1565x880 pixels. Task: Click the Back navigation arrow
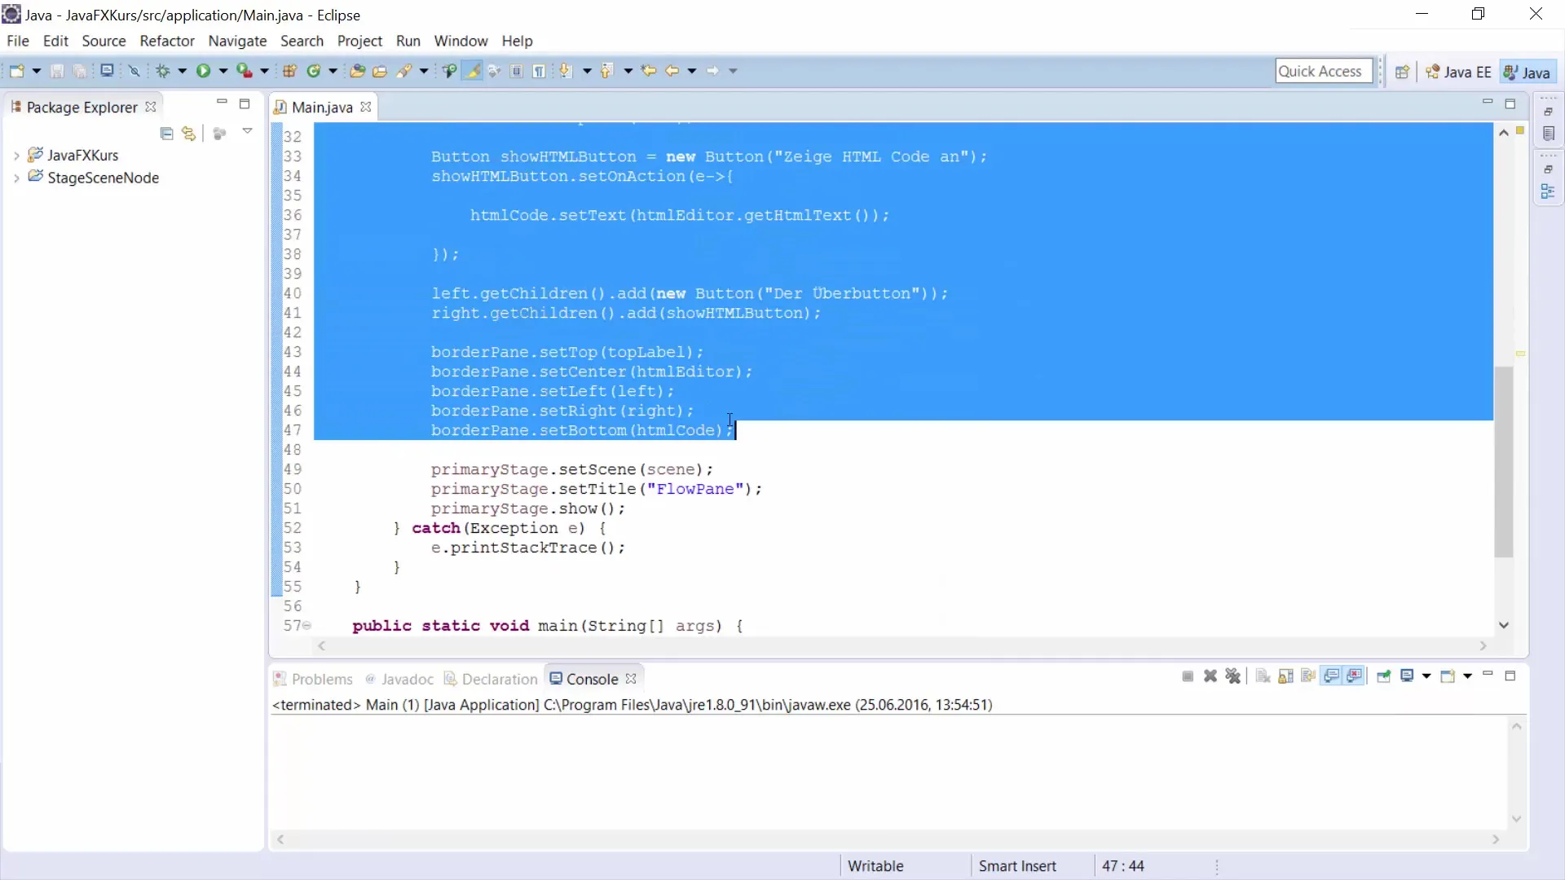(672, 71)
